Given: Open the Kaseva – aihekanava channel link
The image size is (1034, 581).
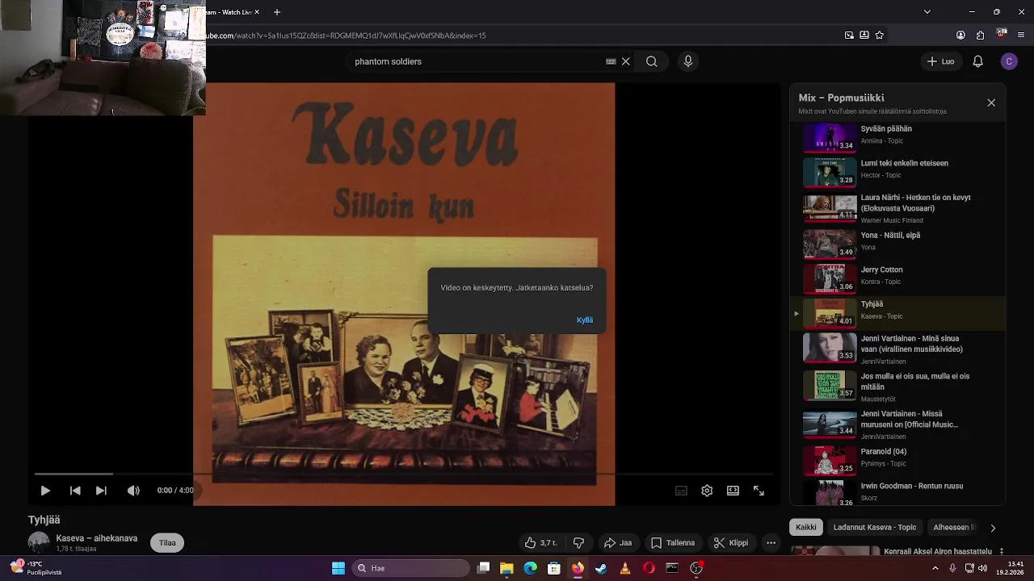Looking at the screenshot, I should tap(97, 538).
